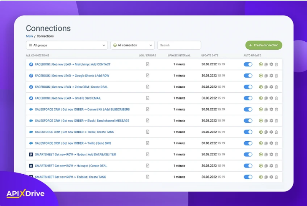The image size is (307, 206).
Task: Click update date on Smartsheet Todoist row
Action: 213,177
